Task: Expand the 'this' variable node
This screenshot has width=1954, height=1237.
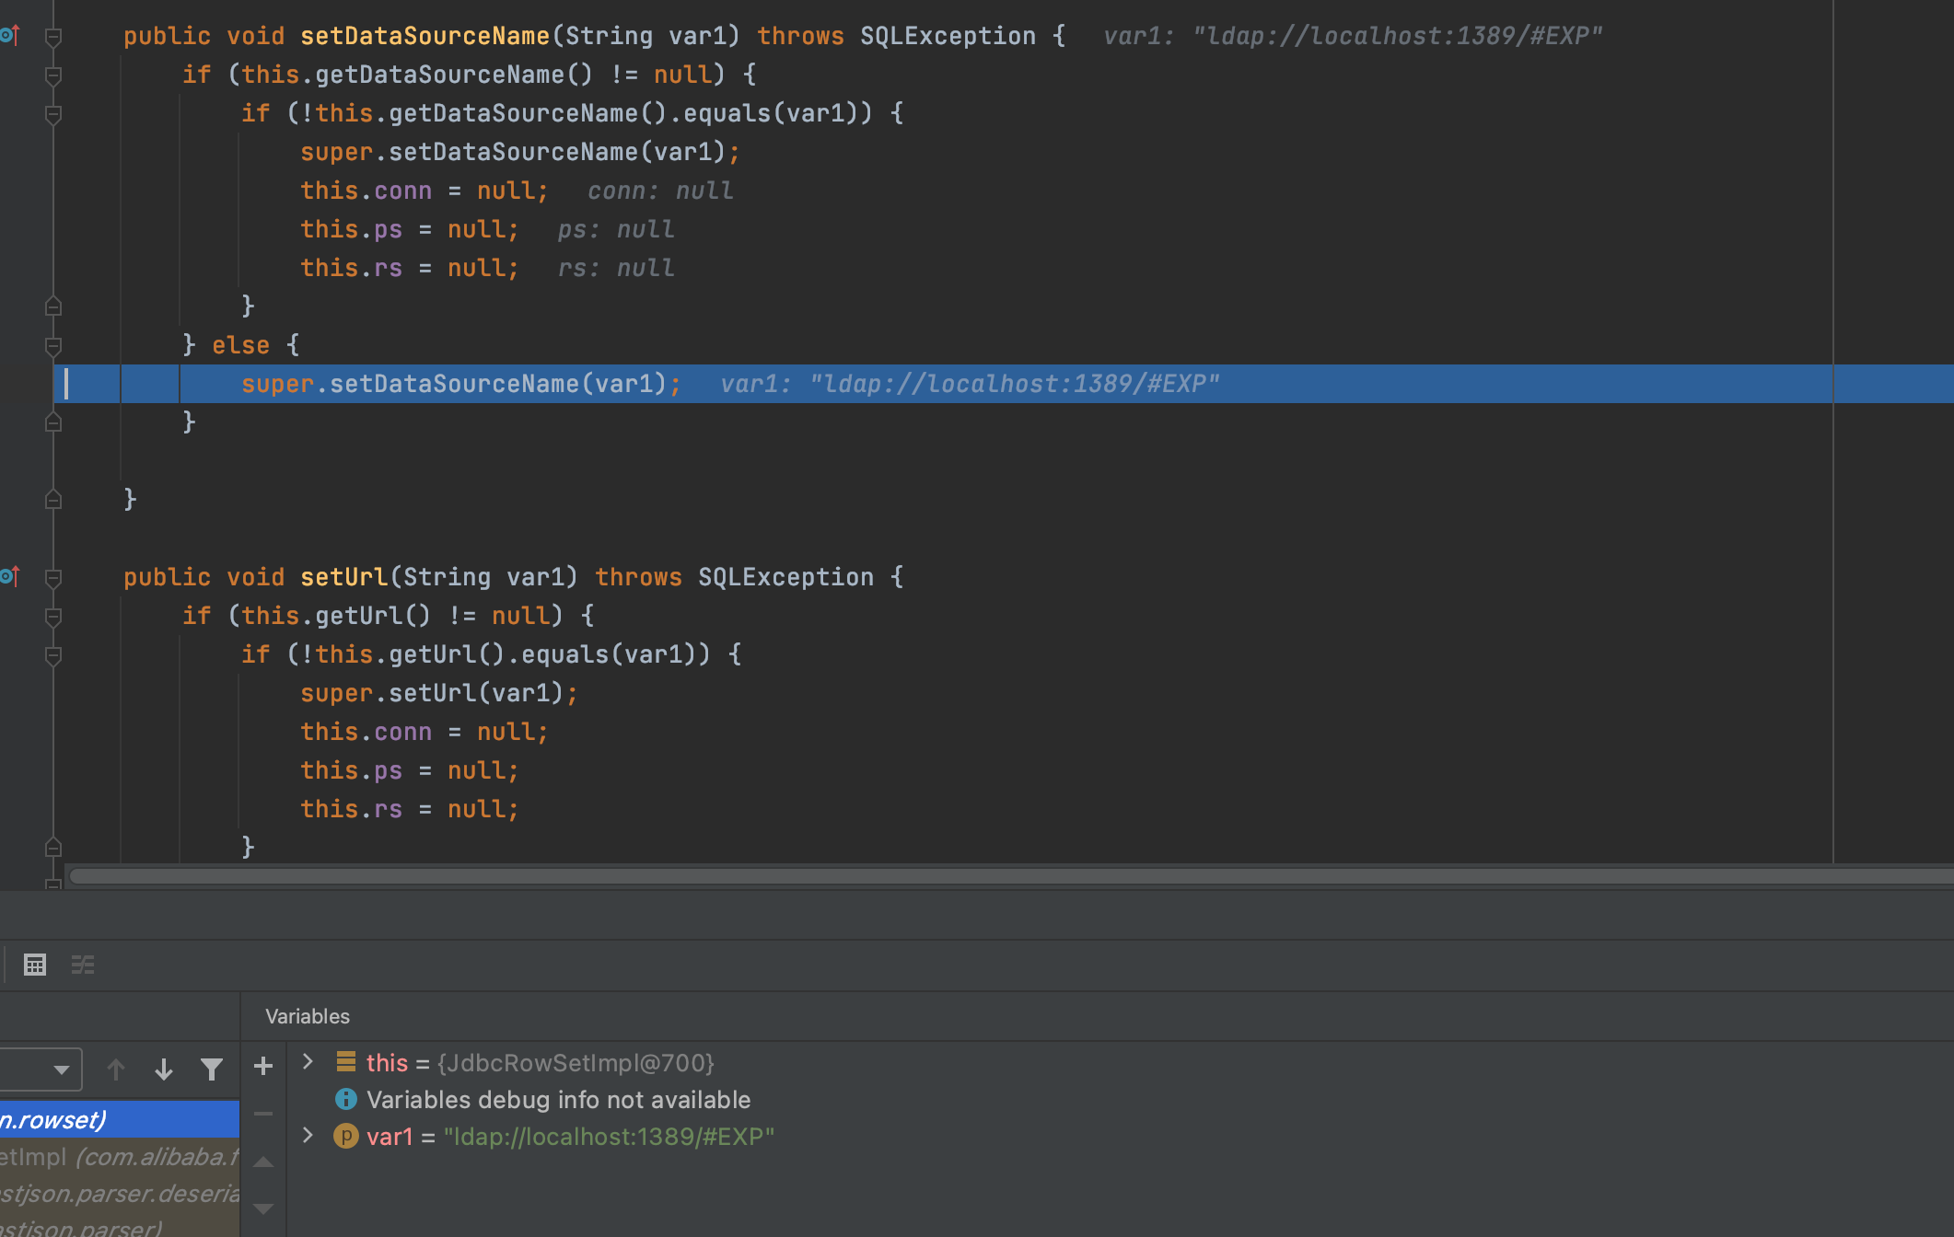Action: [x=308, y=1062]
